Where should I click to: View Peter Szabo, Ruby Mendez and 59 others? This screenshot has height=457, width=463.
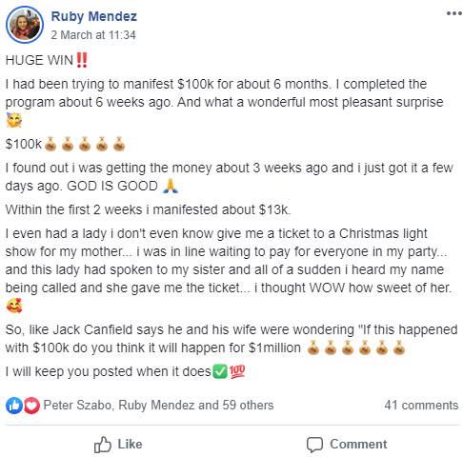tap(158, 406)
